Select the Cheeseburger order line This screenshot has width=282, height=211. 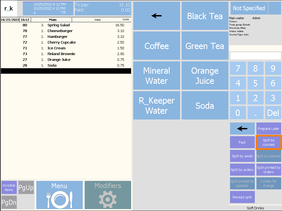(x=66, y=31)
